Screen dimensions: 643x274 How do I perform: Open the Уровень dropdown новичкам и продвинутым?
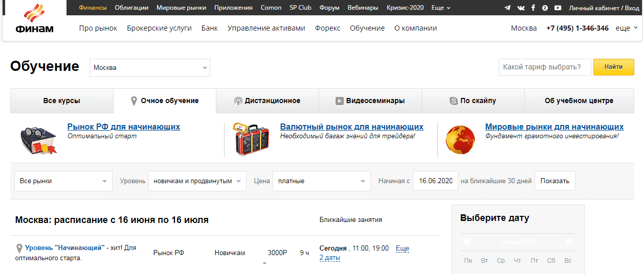point(197,181)
